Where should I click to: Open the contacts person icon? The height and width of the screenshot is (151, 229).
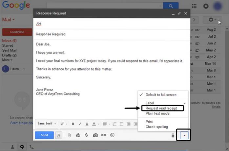click(12, 147)
